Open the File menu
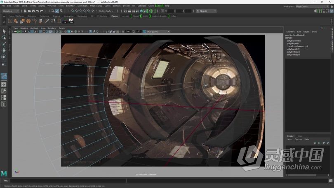Screen dimensions: 334x188 3,6
